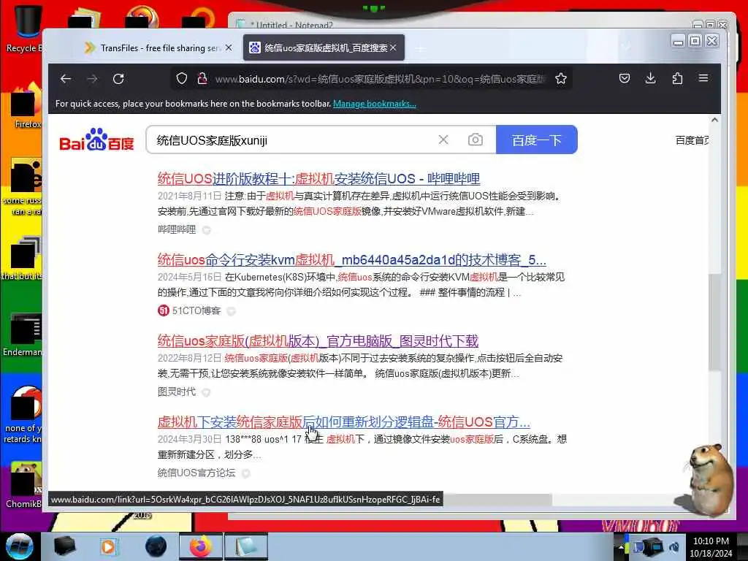The image size is (748, 561).
Task: Select the Enderman desktop icon
Action: [24, 335]
